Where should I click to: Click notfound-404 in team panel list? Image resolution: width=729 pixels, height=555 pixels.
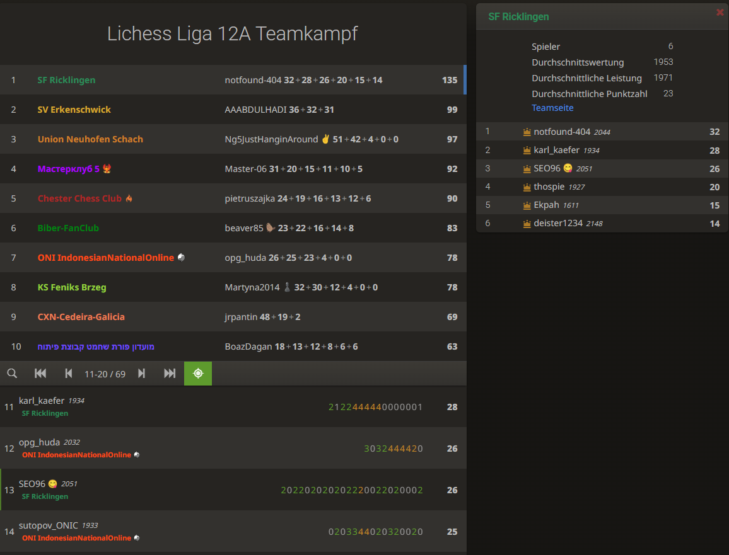pyautogui.click(x=562, y=132)
